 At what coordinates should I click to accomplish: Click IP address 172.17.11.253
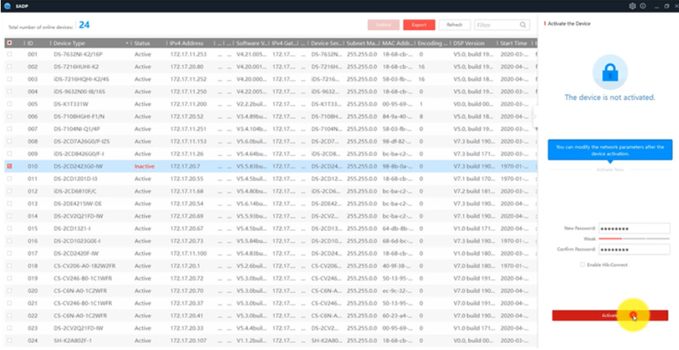click(x=188, y=54)
